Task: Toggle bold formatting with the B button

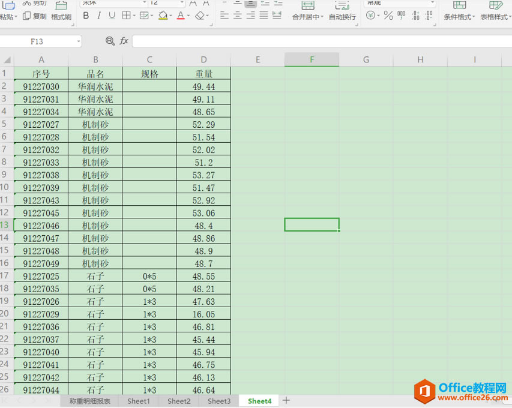Action: pos(85,15)
